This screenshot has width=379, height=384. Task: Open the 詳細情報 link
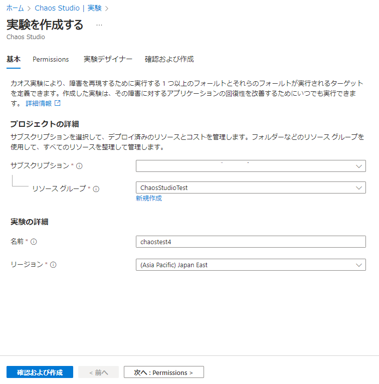(39, 103)
